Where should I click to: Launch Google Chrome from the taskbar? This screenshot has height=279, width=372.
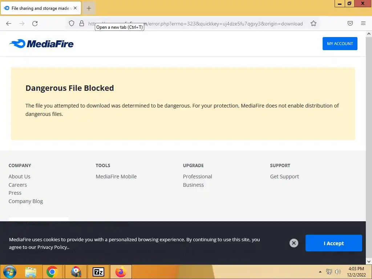click(x=52, y=272)
